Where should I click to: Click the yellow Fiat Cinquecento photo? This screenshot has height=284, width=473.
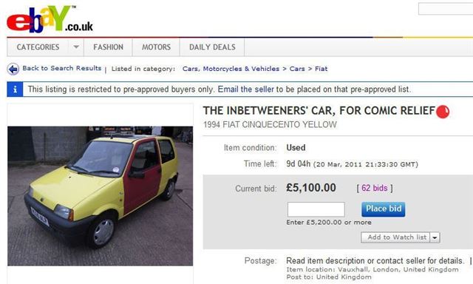tap(101, 196)
